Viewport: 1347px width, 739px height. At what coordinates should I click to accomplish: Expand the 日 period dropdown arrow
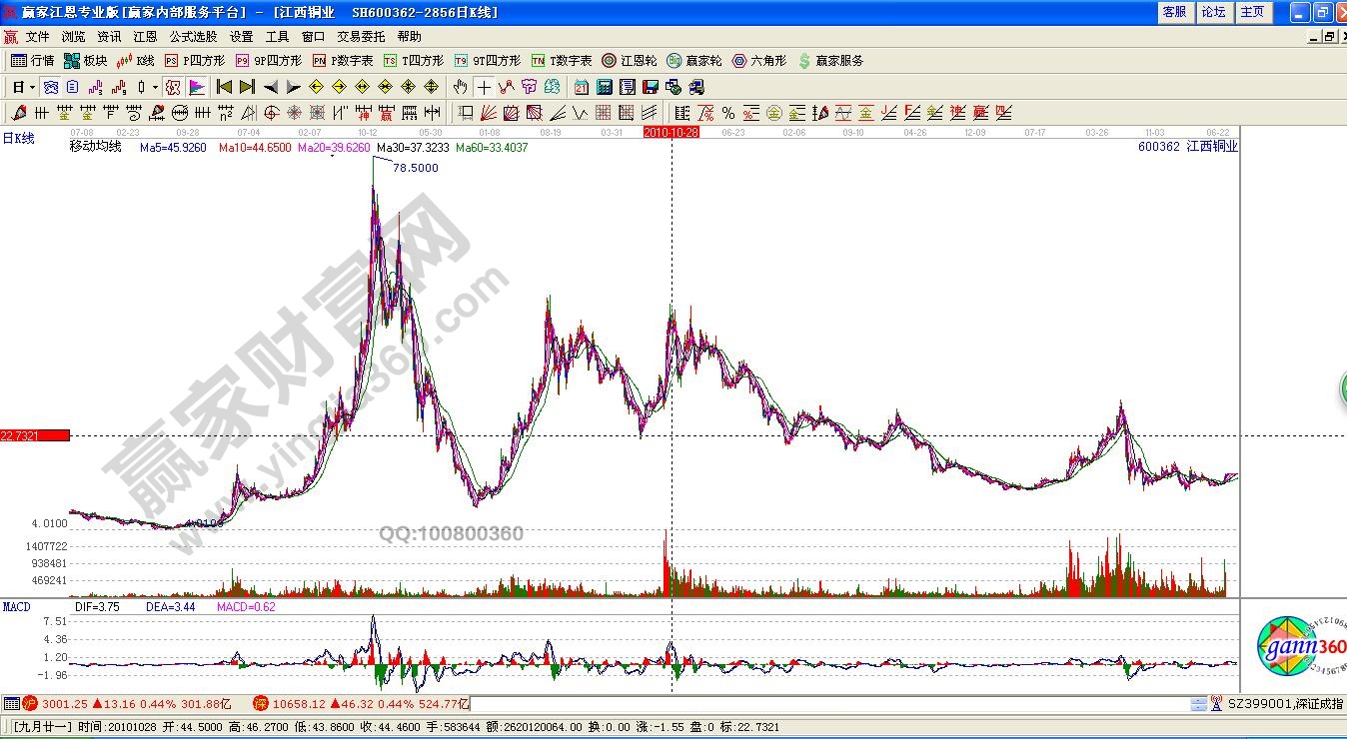(31, 87)
